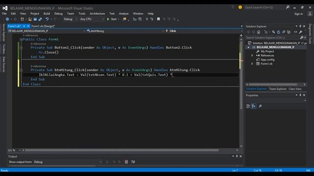Toggle auto hide pin on Solution Explorer

[x=300, y=26]
